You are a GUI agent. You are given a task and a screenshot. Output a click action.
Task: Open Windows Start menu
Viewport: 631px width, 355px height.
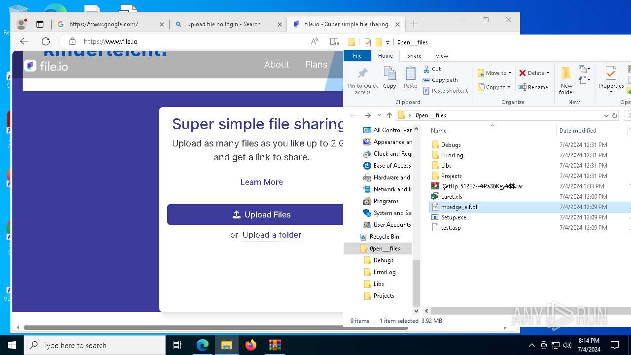[x=12, y=345]
